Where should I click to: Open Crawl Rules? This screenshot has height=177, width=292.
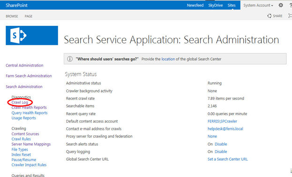coord(21,139)
